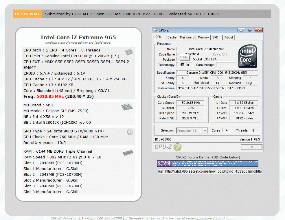The width and height of the screenshot is (285, 220).
Task: Click the MB Model : Eclipse SLI line
Action: coord(56,111)
